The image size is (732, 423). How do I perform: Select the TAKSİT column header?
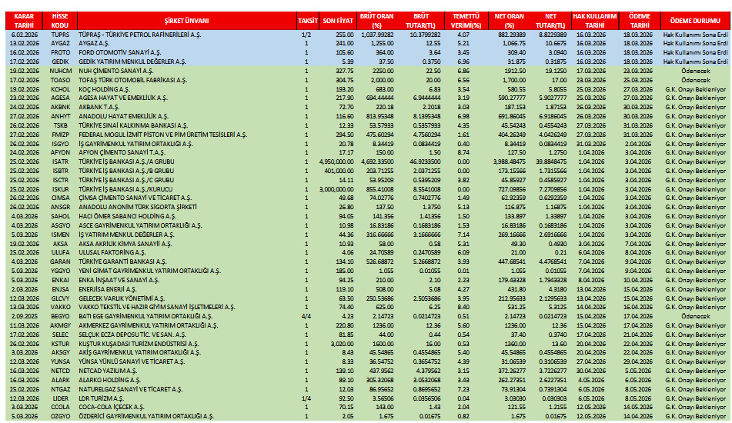(x=306, y=20)
